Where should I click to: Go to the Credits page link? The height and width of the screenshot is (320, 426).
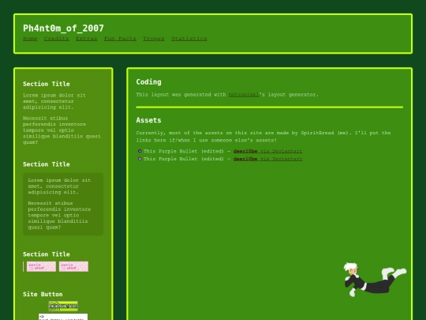(56, 39)
